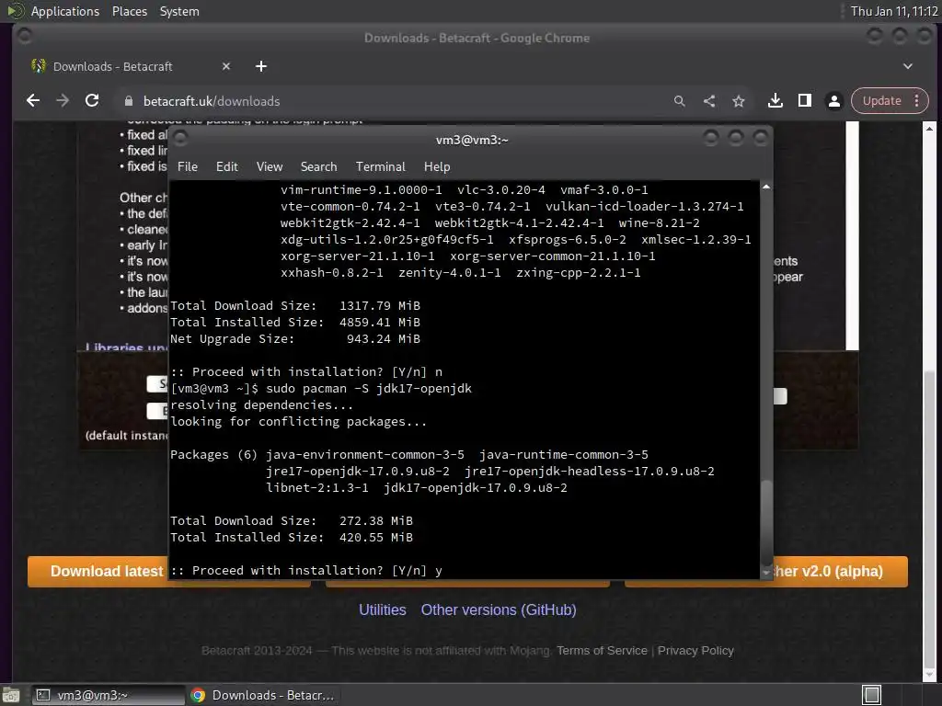Open the Applications menu in the top panel

pos(65,11)
